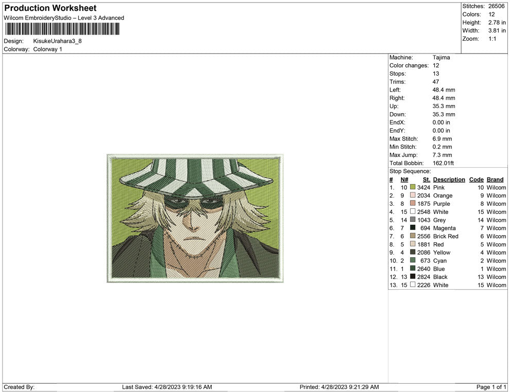Image resolution: width=510 pixels, height=392 pixels.
Task: Click the Cyan swatch in the stop list
Action: pyautogui.click(x=412, y=261)
